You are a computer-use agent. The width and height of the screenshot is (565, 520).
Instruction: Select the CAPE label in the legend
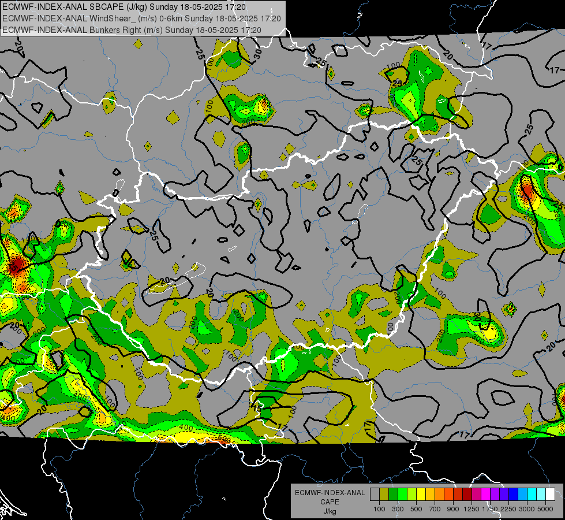coord(330,502)
